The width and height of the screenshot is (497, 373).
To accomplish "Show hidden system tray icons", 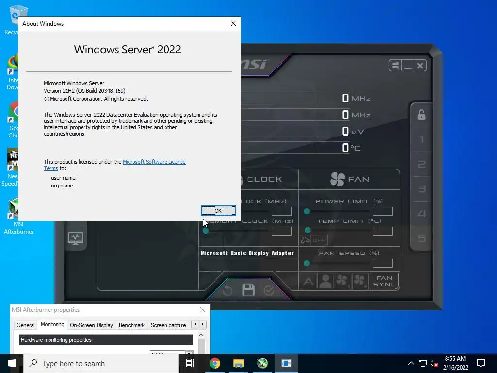I will tap(411, 363).
